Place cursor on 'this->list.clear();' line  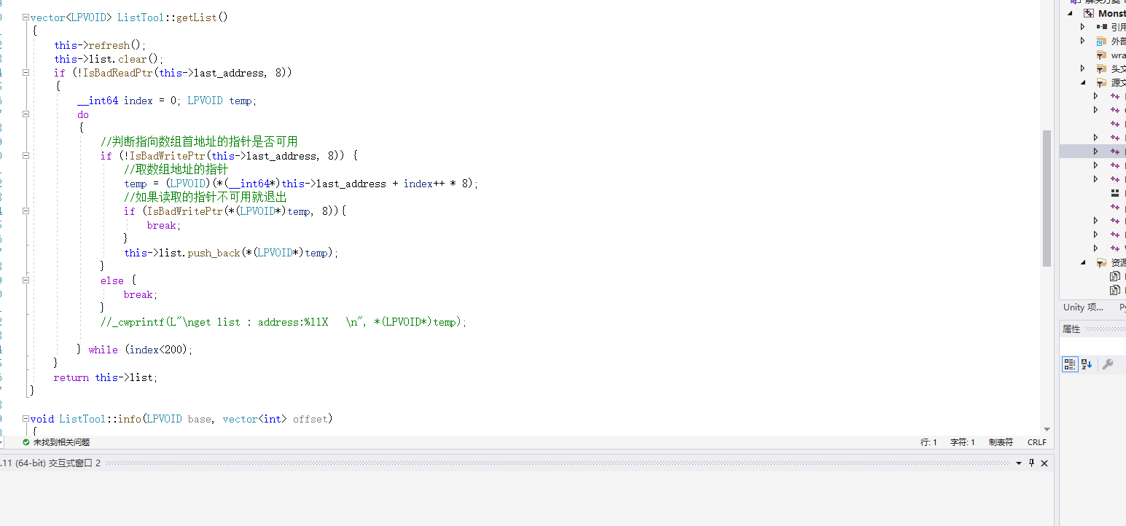[x=109, y=59]
